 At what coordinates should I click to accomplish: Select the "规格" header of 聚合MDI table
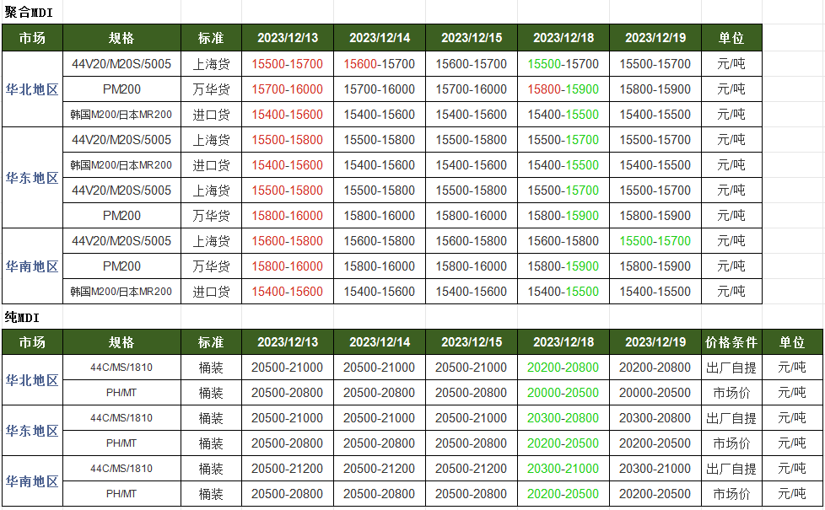coord(121,38)
